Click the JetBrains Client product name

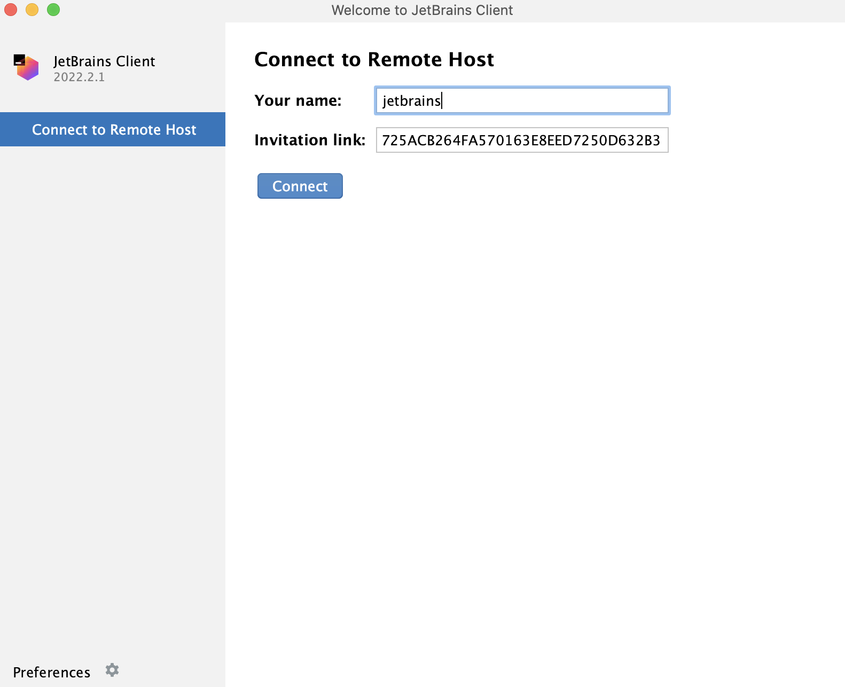[104, 61]
